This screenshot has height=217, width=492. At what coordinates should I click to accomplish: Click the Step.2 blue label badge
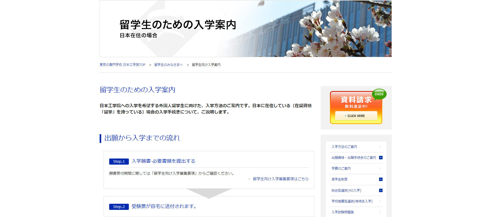tap(119, 207)
